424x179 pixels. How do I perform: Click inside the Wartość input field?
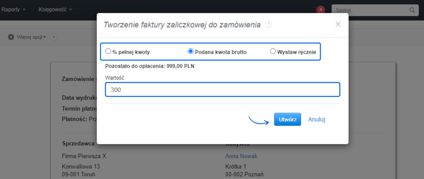223,89
